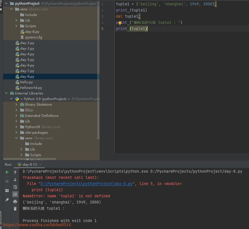
Task: Toggle scroll to end in Run console
Action: pos(15,194)
